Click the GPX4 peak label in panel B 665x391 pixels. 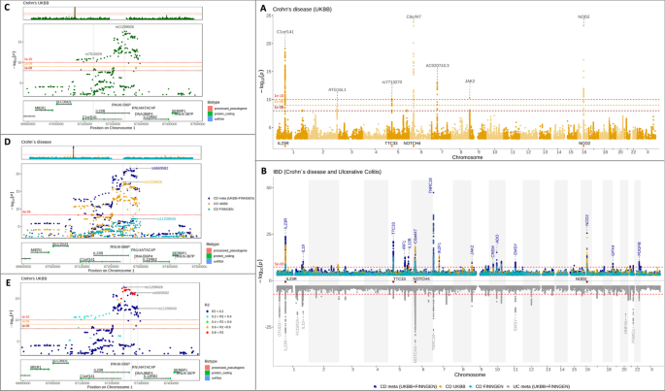613,250
